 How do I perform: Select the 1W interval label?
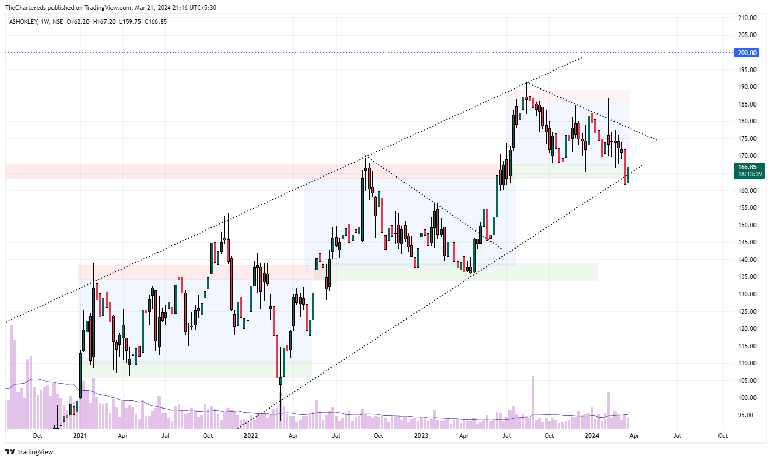tap(44, 22)
